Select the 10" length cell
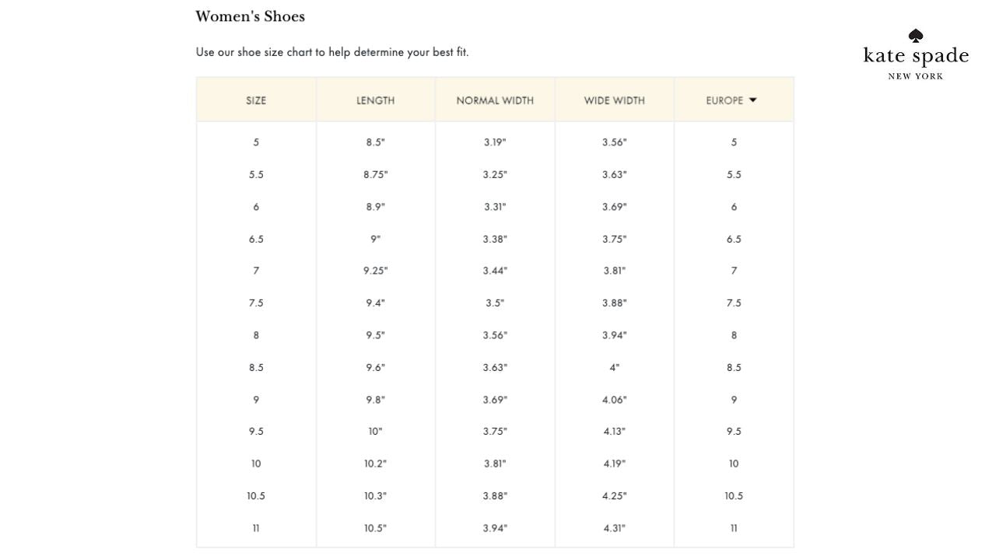 pyautogui.click(x=376, y=432)
